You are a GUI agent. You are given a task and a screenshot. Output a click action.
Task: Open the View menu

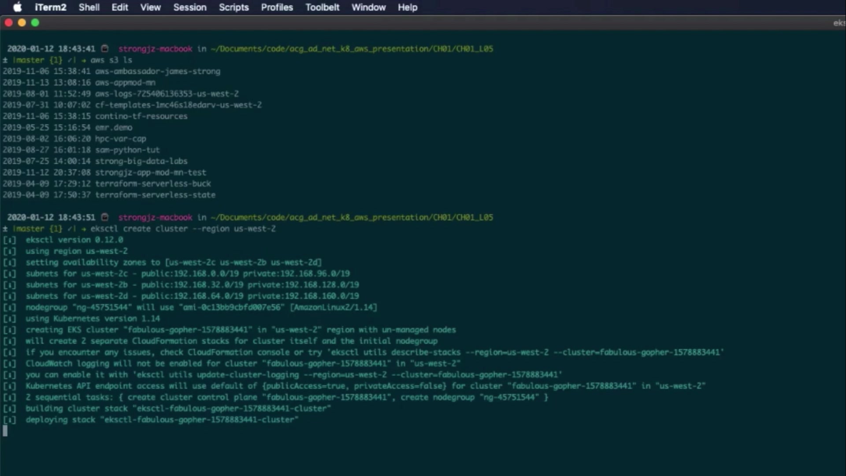tap(150, 7)
